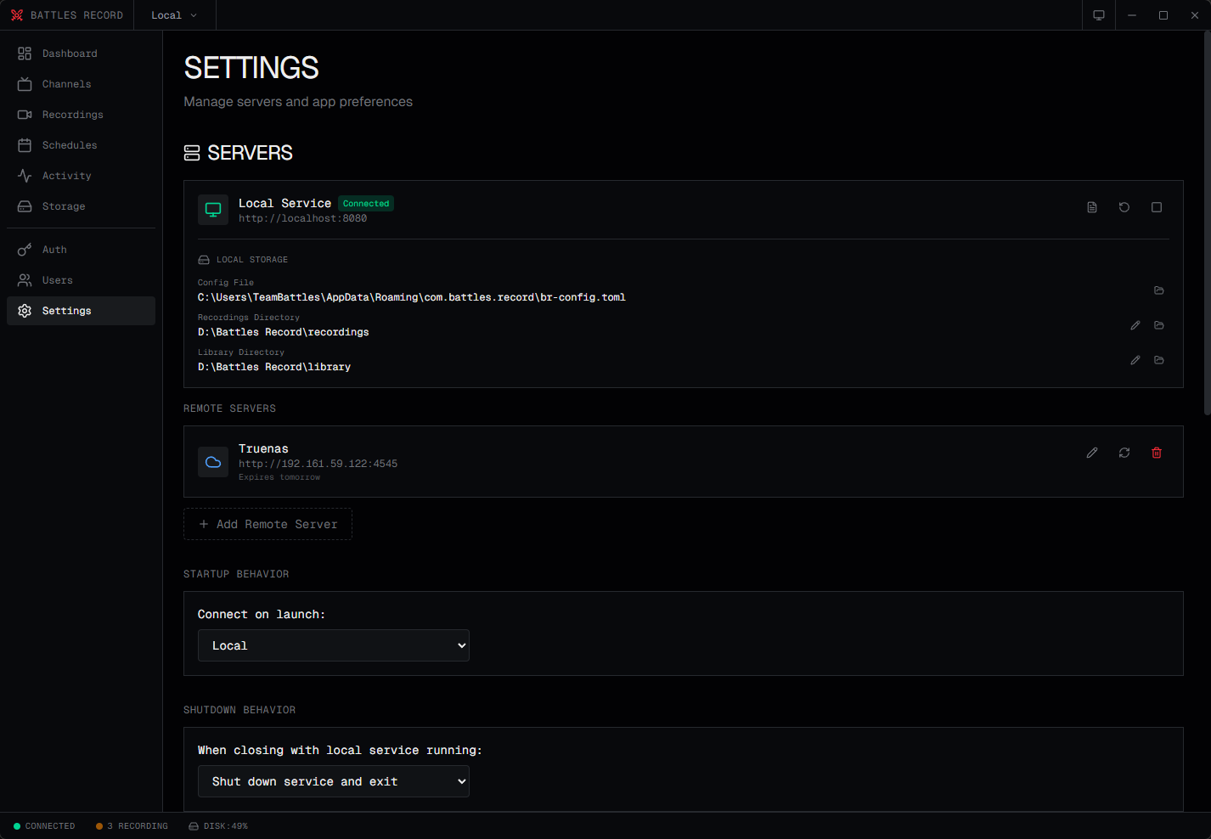The width and height of the screenshot is (1211, 839).
Task: Open the Recordings Directory in file explorer
Action: pos(1159,325)
